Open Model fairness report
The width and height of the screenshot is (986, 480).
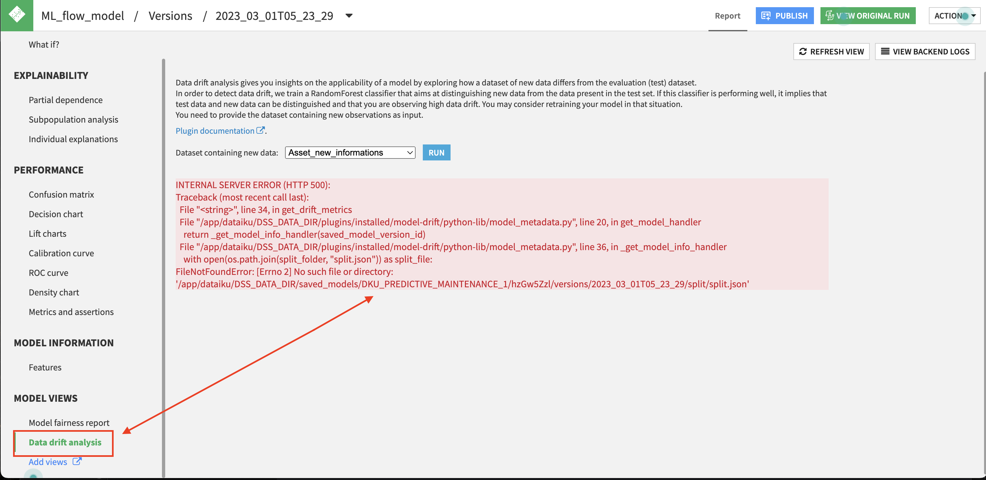pos(69,423)
